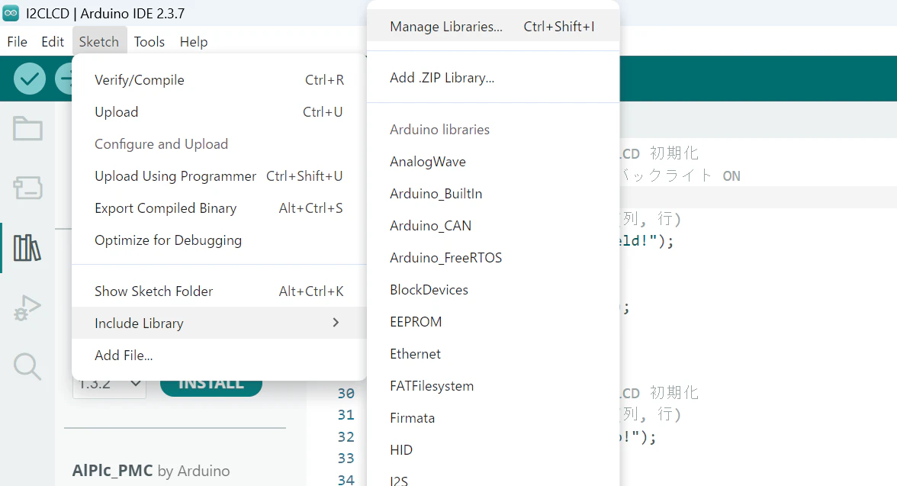Open the Sketchbook folder sidebar icon

pyautogui.click(x=27, y=128)
